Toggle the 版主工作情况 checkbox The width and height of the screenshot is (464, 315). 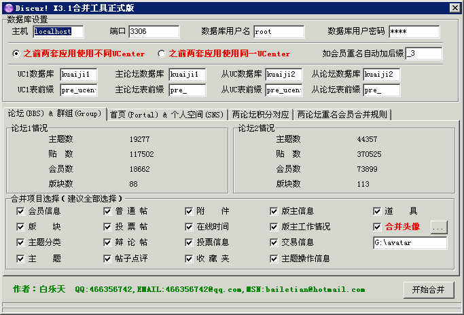click(x=274, y=227)
